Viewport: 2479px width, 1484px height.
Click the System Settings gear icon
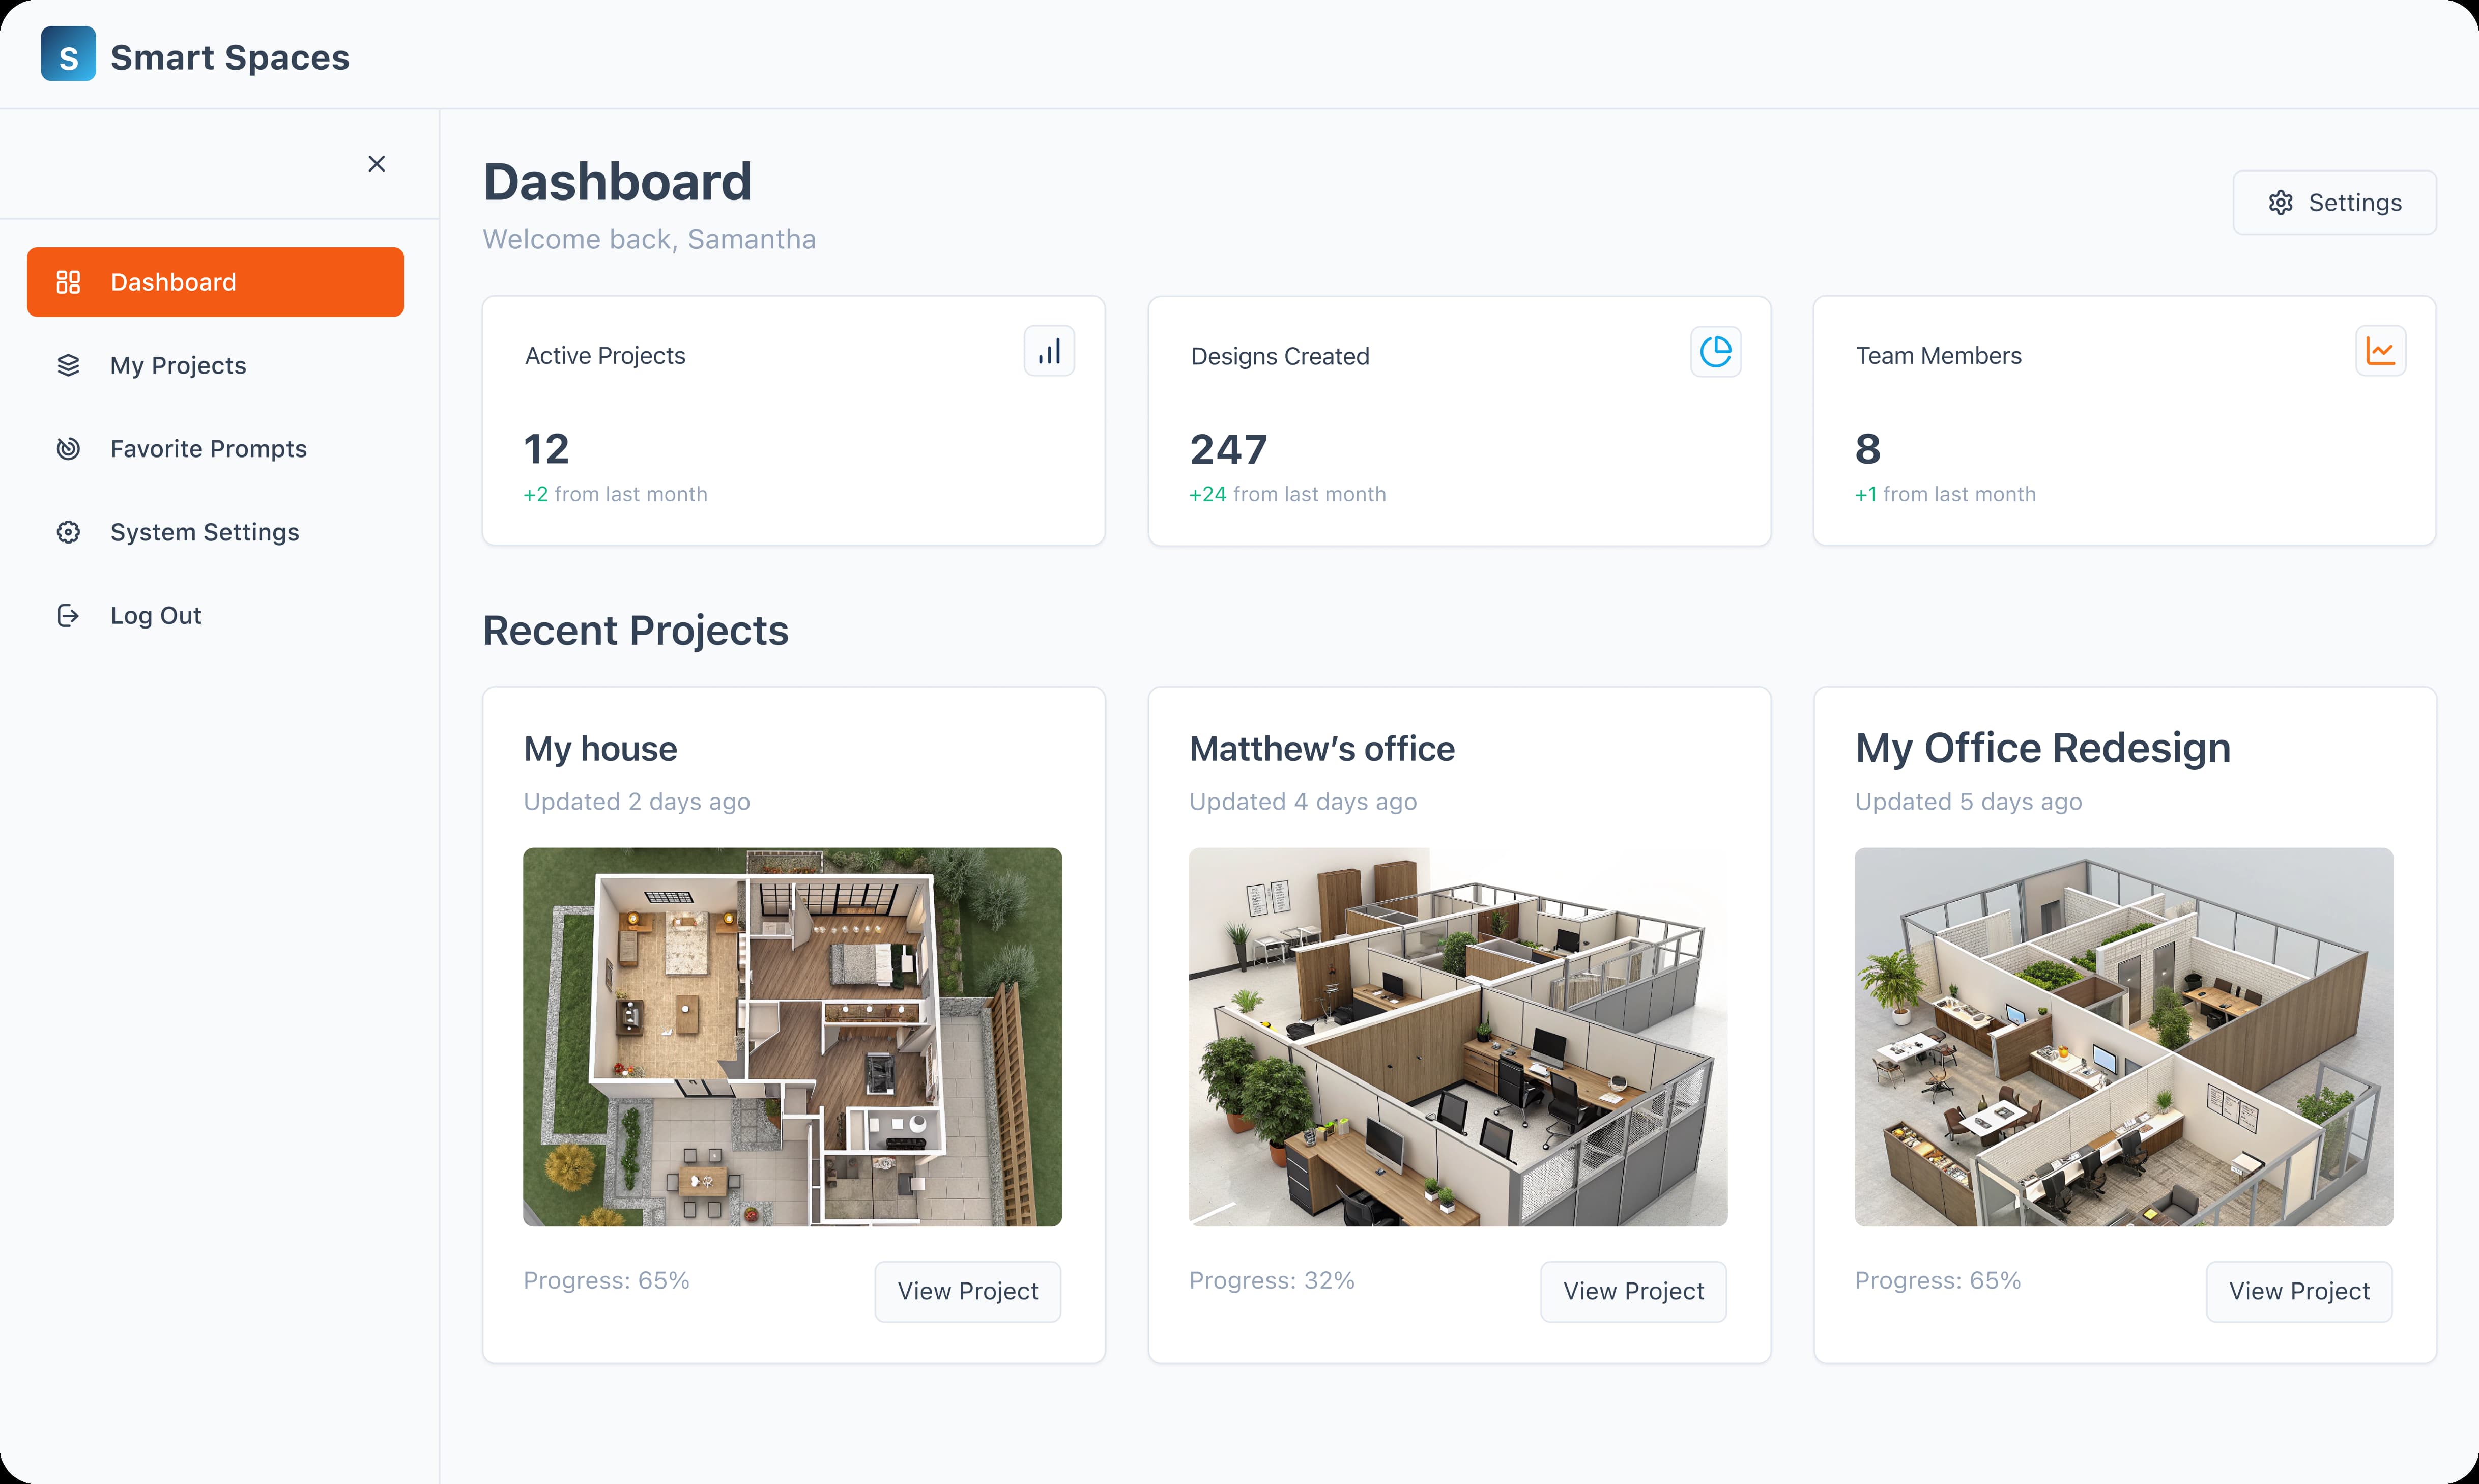click(68, 532)
